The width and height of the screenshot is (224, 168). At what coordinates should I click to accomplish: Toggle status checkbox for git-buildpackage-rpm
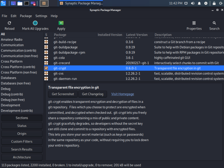[x=46, y=52]
